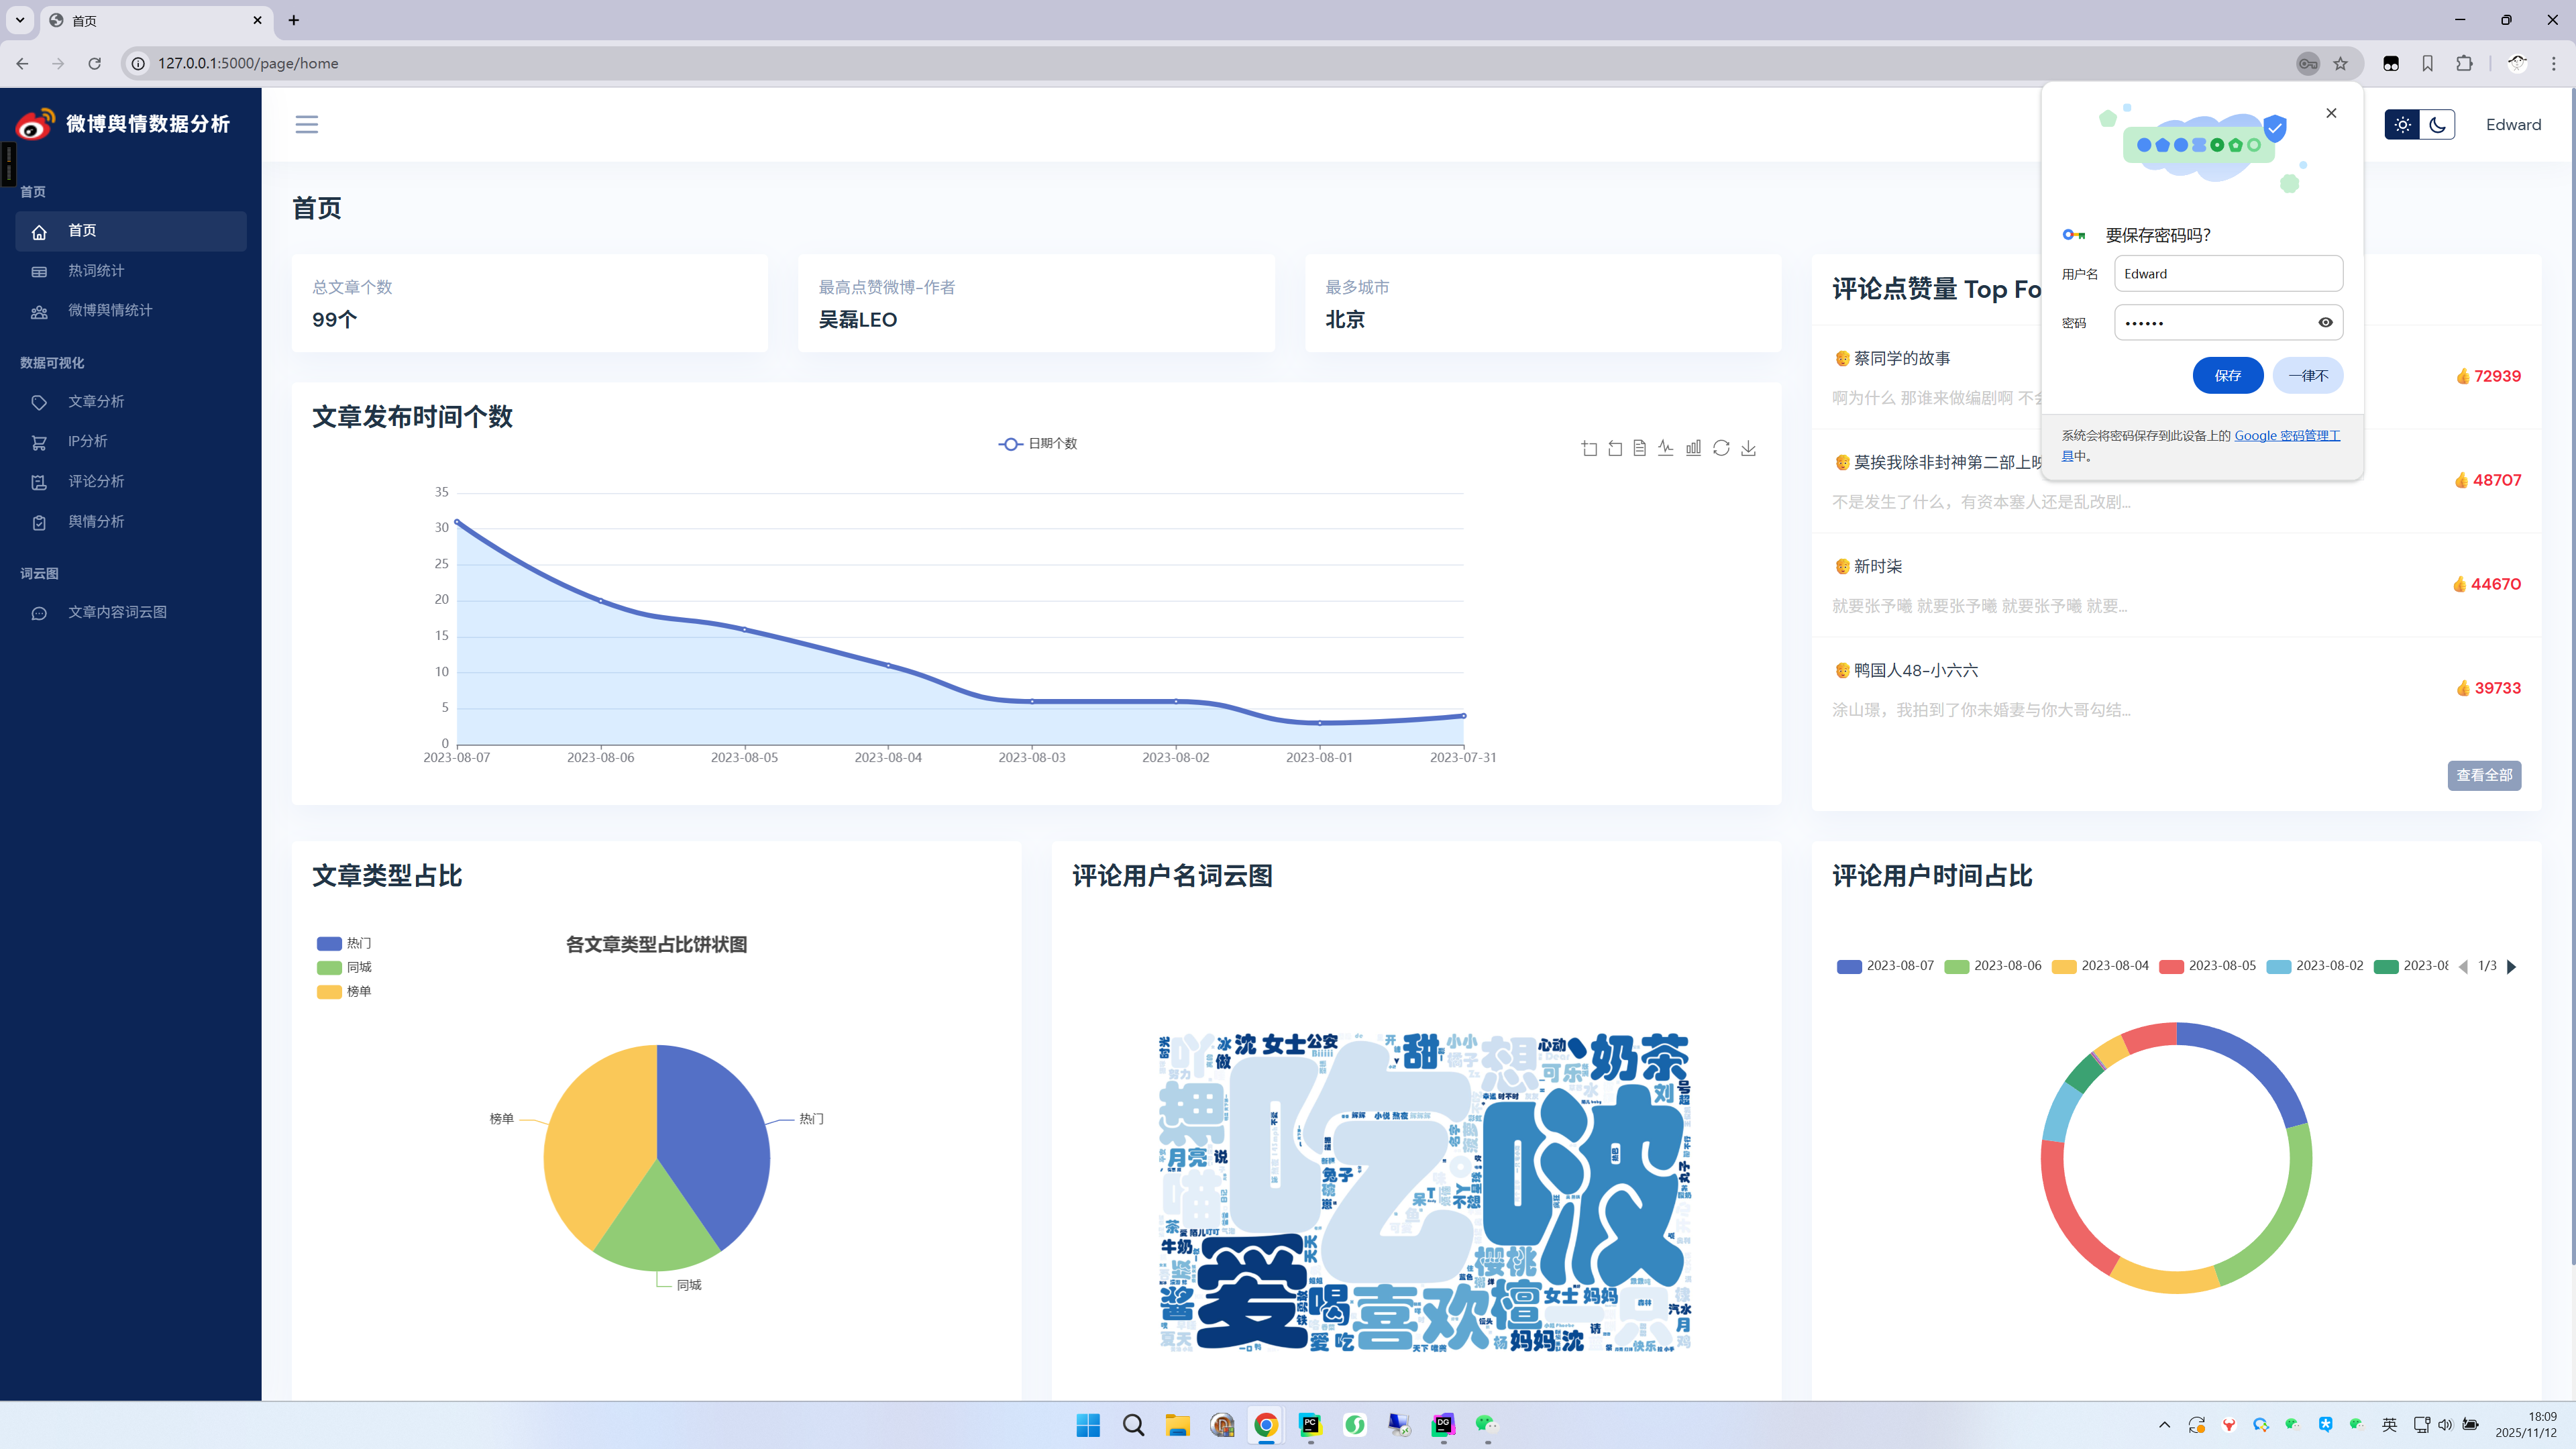The width and height of the screenshot is (2576, 1449).
Task: Click the hamburger sidebar menu icon
Action: [306, 124]
